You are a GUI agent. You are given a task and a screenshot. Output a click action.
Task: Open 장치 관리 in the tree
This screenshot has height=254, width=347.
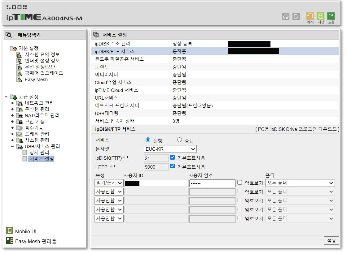(x=39, y=153)
